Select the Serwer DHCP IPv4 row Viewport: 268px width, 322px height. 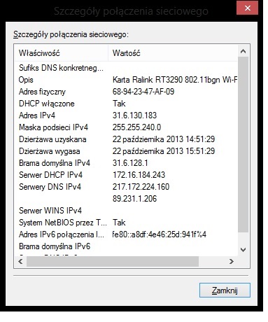point(126,175)
